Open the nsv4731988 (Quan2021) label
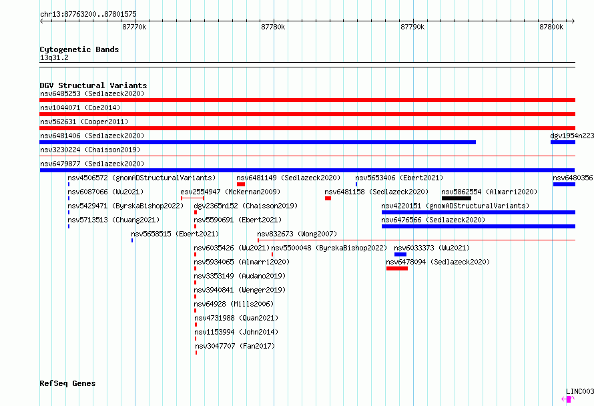Screen dimensions: 594x406 pyautogui.click(x=236, y=318)
